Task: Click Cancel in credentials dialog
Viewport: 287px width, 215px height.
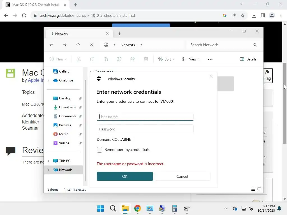Action: coord(182,176)
